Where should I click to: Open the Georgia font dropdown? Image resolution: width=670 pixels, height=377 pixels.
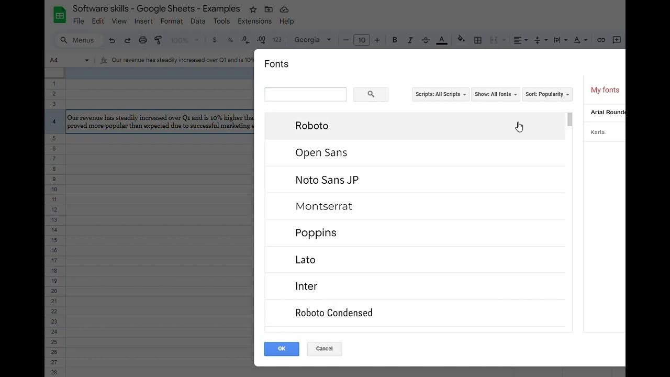[313, 40]
